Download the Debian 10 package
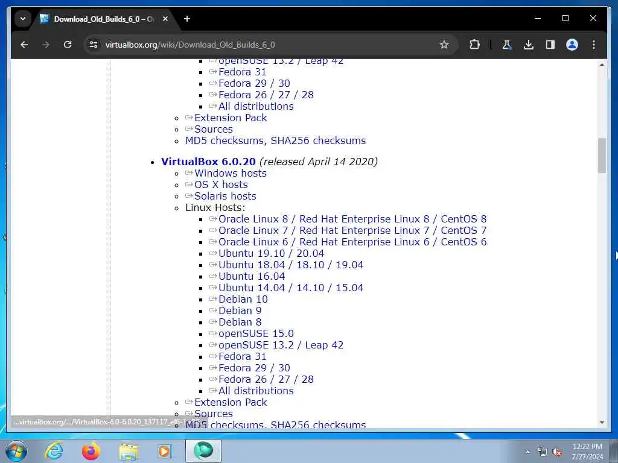Viewport: 618px width, 463px height. pos(243,299)
